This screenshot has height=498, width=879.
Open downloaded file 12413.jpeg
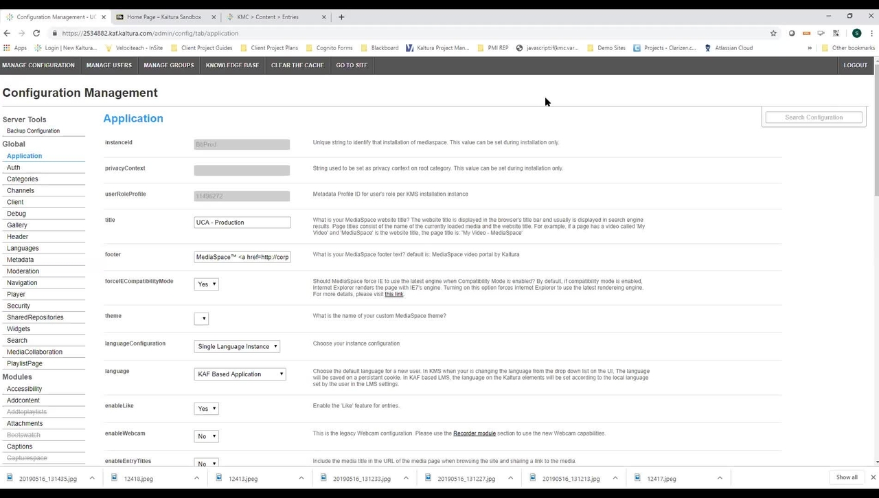[243, 479]
